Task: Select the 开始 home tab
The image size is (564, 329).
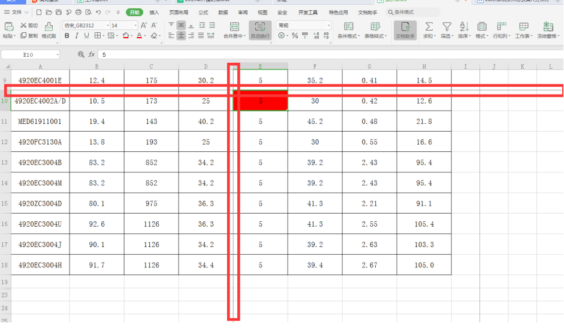Action: 134,12
